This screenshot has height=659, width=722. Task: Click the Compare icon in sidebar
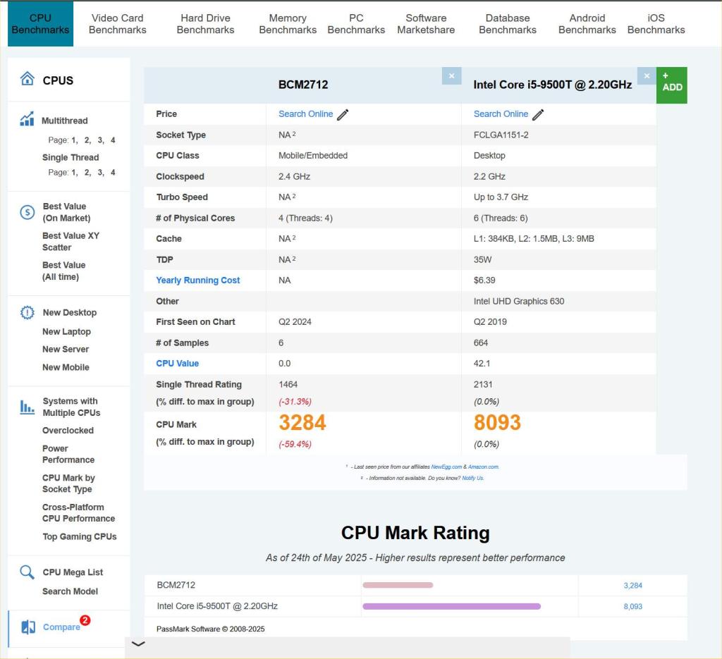coord(28,627)
